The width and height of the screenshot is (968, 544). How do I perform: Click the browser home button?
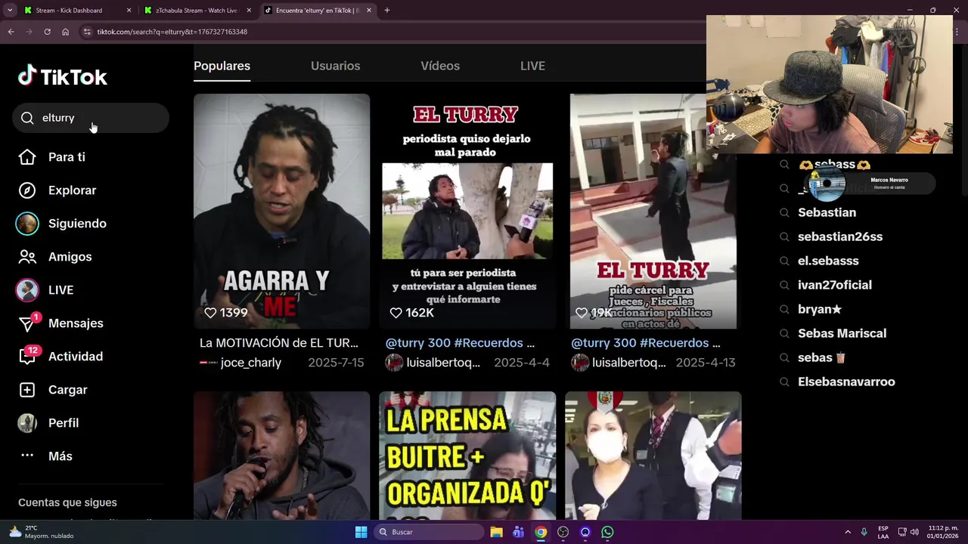[65, 32]
